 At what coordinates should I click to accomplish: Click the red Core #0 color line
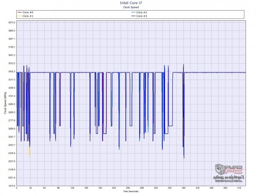click(x=20, y=12)
